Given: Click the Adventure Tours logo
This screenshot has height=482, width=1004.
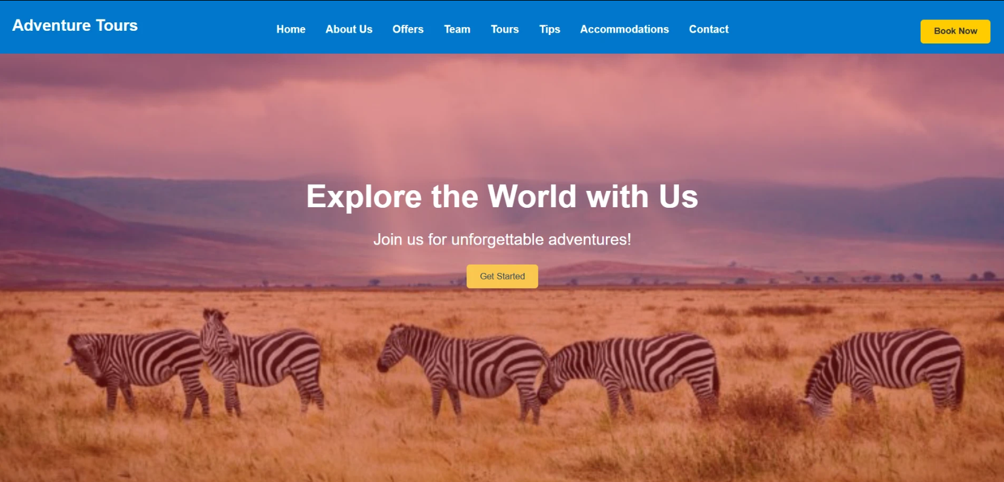Looking at the screenshot, I should (75, 25).
